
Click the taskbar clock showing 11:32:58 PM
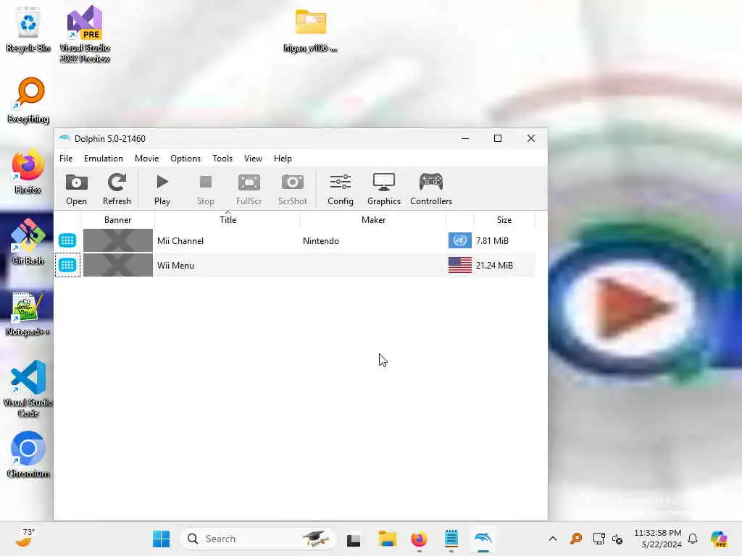658,539
